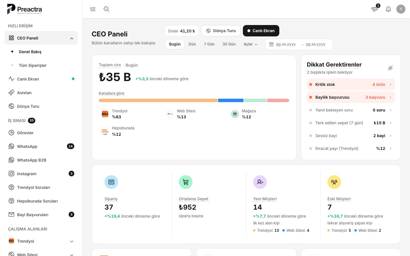Viewport: 410px width, 256px height.
Task: Open the Kritik stok alert row
Action: 351,84
